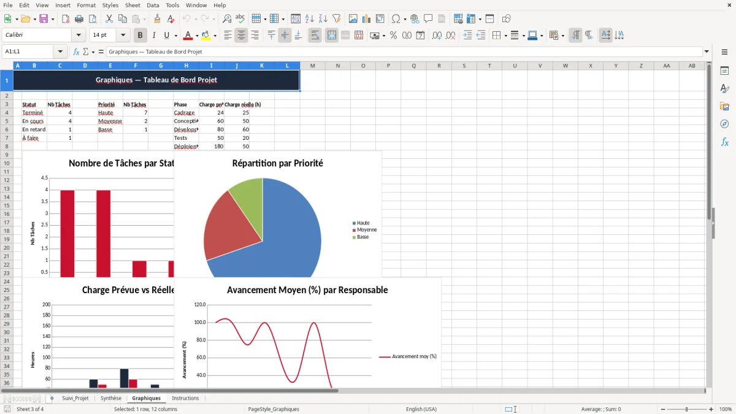Select column M header
Image resolution: width=736 pixels, height=414 pixels.
tap(312, 66)
